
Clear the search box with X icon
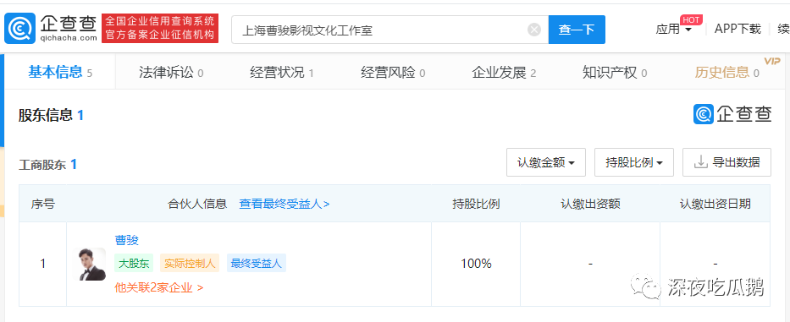[534, 30]
